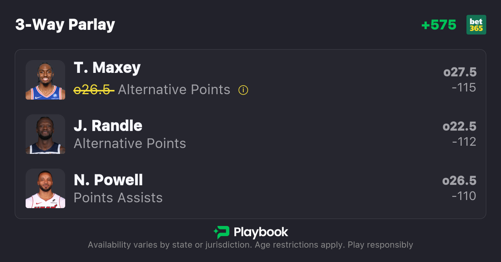Select the J. Randle player name
Image resolution: width=501 pixels, height=262 pixels.
[108, 126]
